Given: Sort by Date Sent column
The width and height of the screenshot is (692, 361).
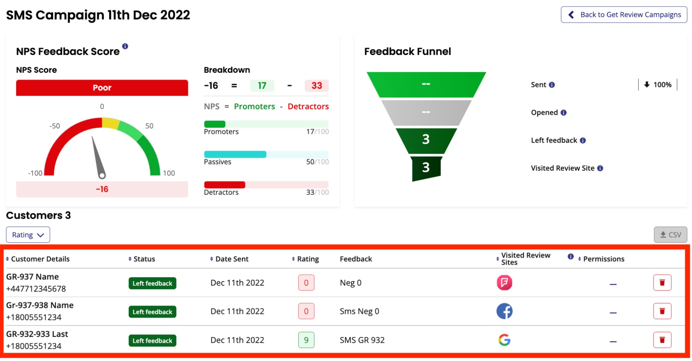Looking at the screenshot, I should [229, 259].
